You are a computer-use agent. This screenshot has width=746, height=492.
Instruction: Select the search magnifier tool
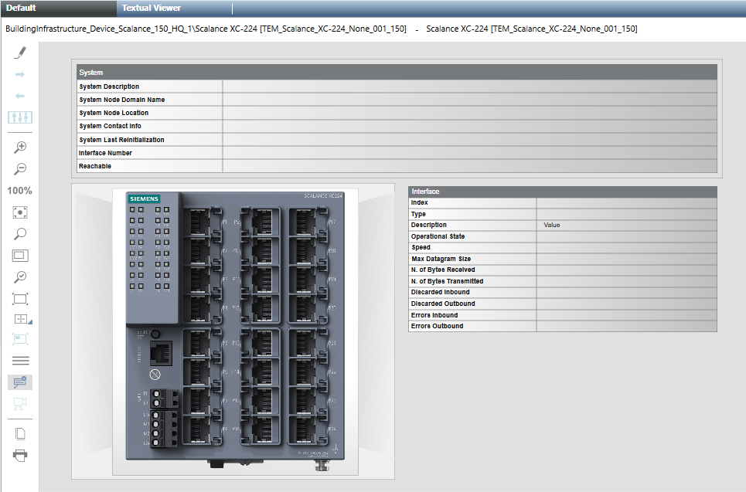pyautogui.click(x=20, y=233)
